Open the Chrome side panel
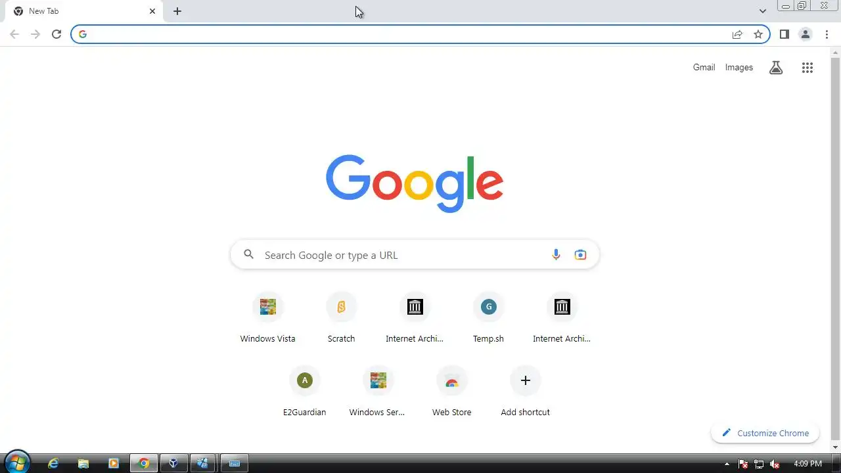Screen dimensions: 841x473 pos(784,34)
